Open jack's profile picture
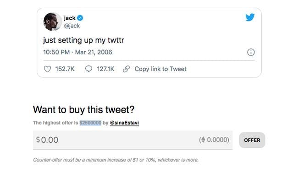Screen dimensions: 298x173 (x=52, y=22)
